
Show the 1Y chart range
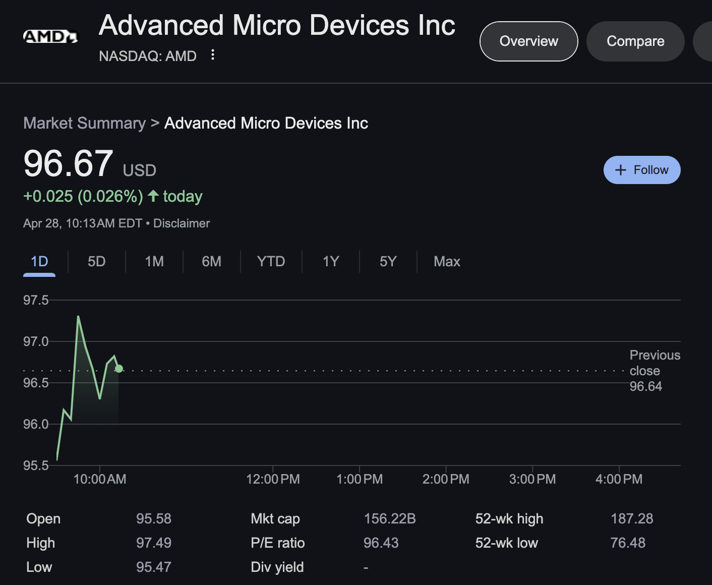tap(331, 261)
